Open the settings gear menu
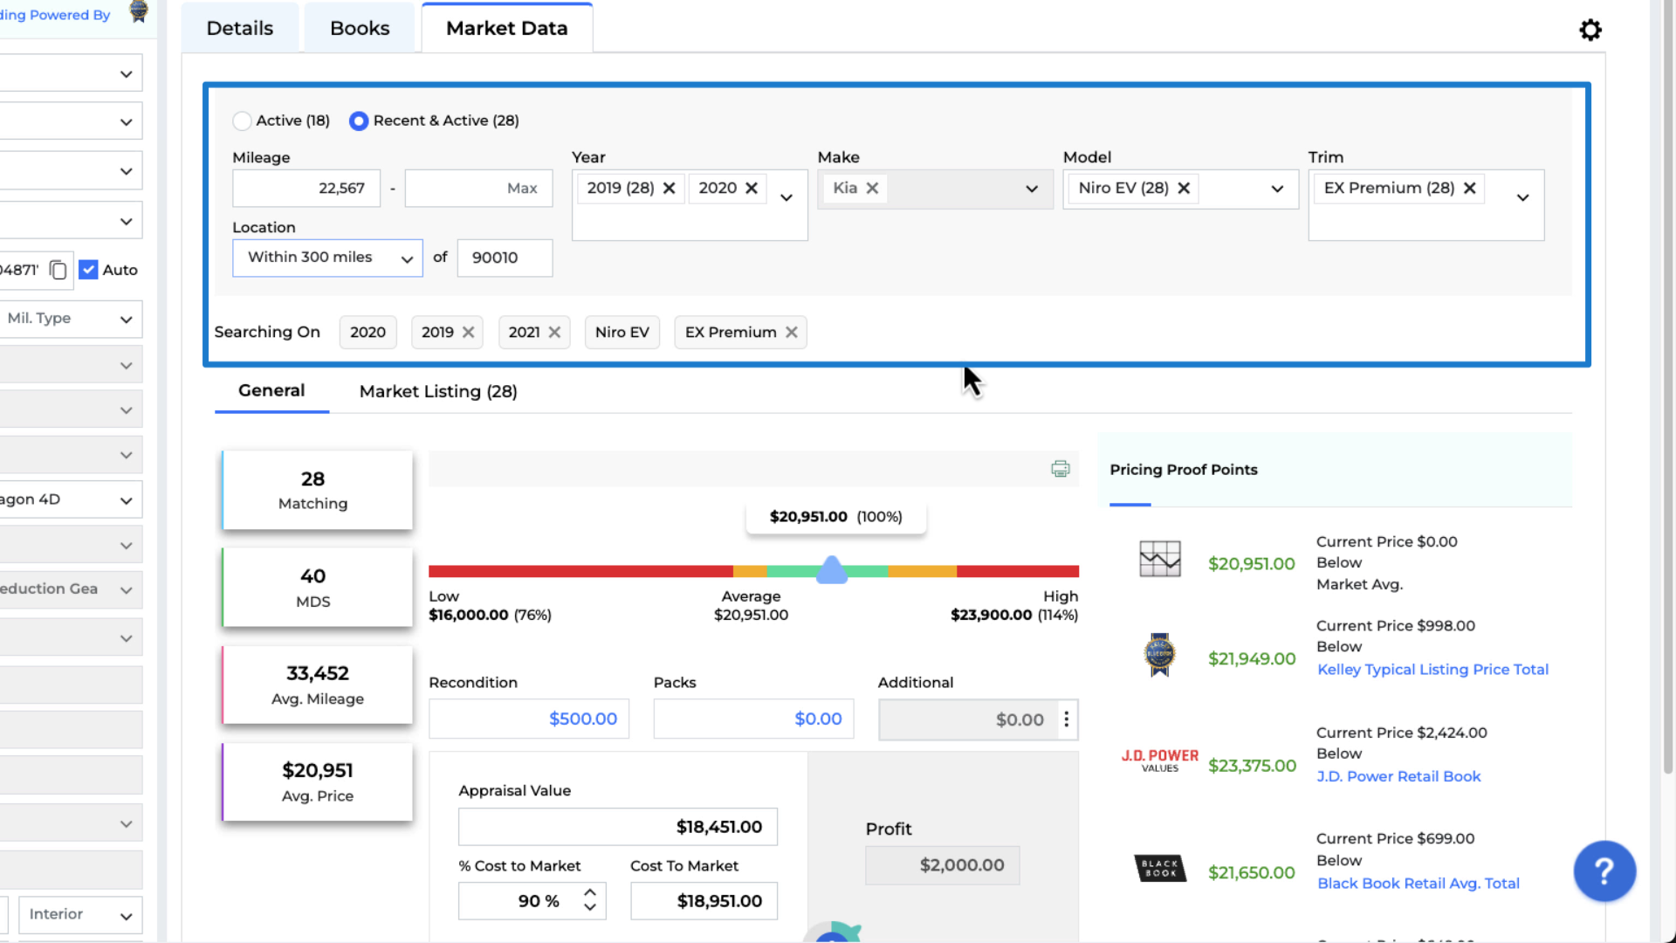 [x=1590, y=30]
